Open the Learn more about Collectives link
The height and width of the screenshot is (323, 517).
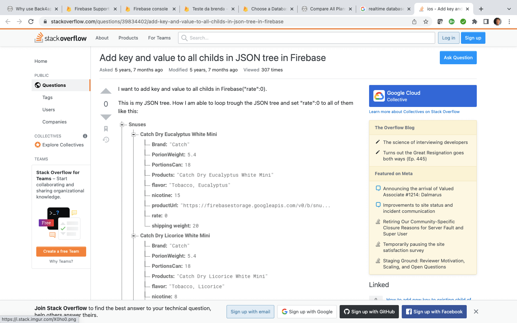pyautogui.click(x=414, y=112)
